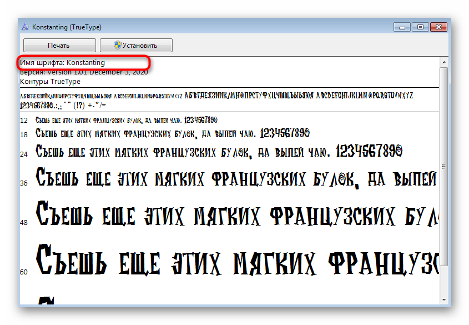This screenshot has height=325, width=469.
Task: Click the size 24 sample label
Action: tap(24, 154)
